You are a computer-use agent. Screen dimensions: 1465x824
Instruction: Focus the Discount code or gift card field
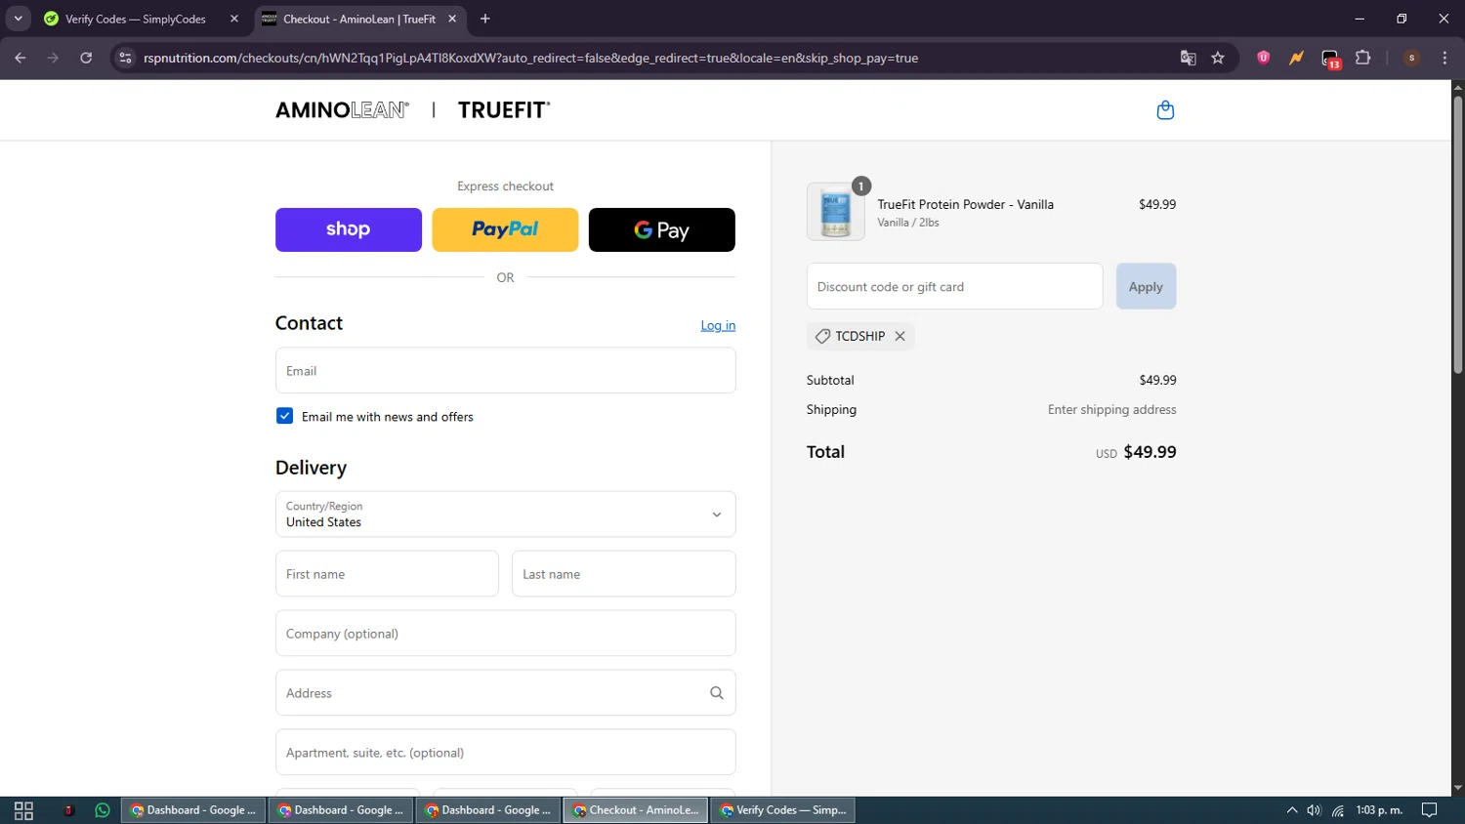pos(954,286)
